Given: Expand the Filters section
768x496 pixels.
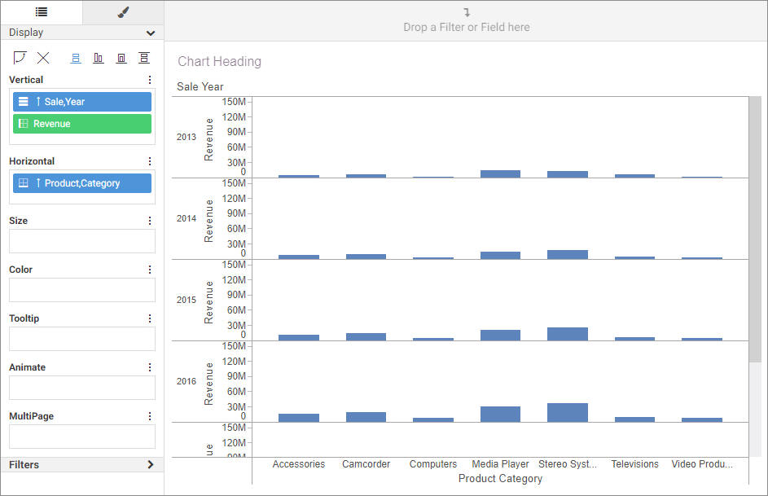Looking at the screenshot, I should 149,464.
